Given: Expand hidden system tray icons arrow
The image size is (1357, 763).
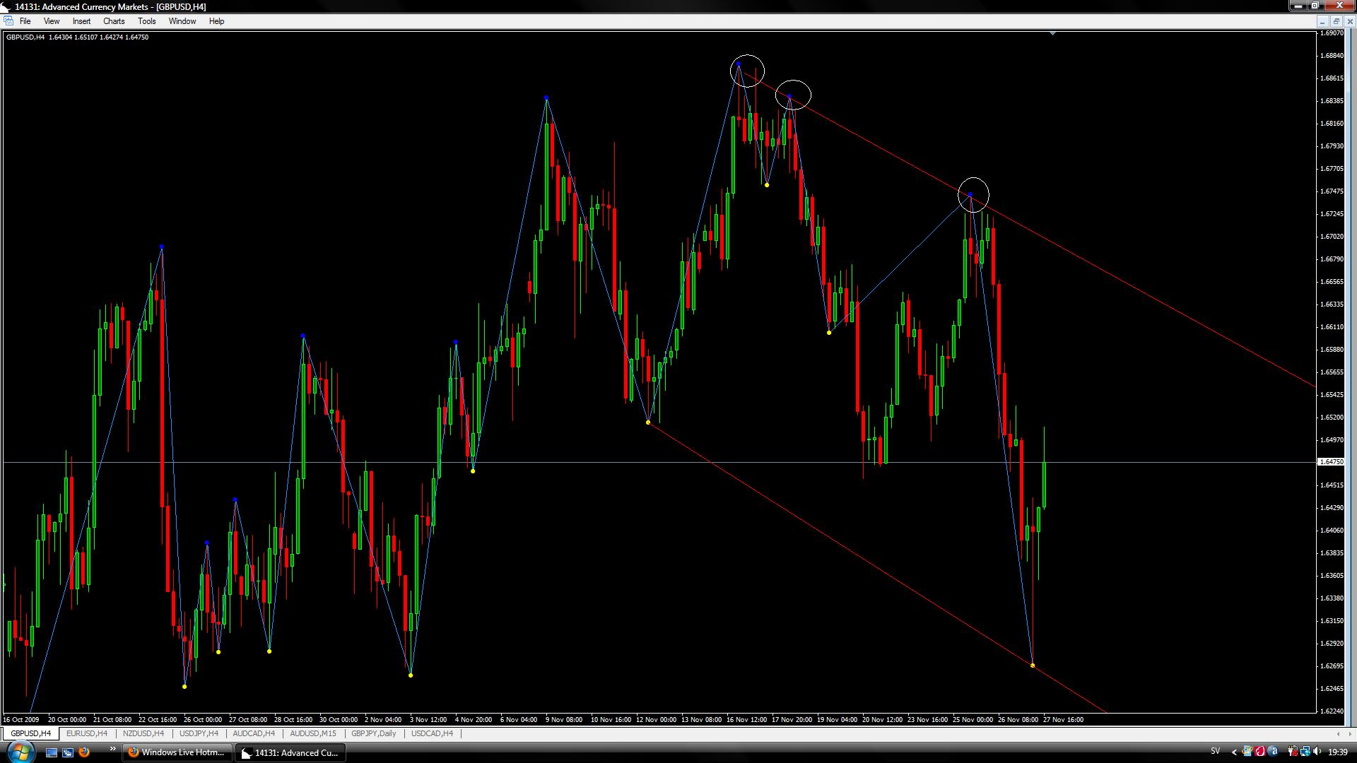Looking at the screenshot, I should (x=1234, y=752).
